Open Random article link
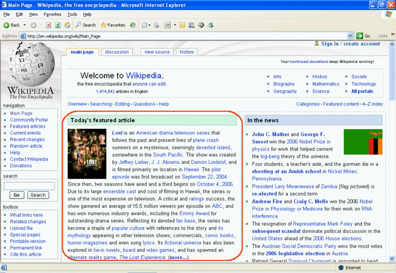Viewport: 396px width, 273px height. tap(26, 146)
